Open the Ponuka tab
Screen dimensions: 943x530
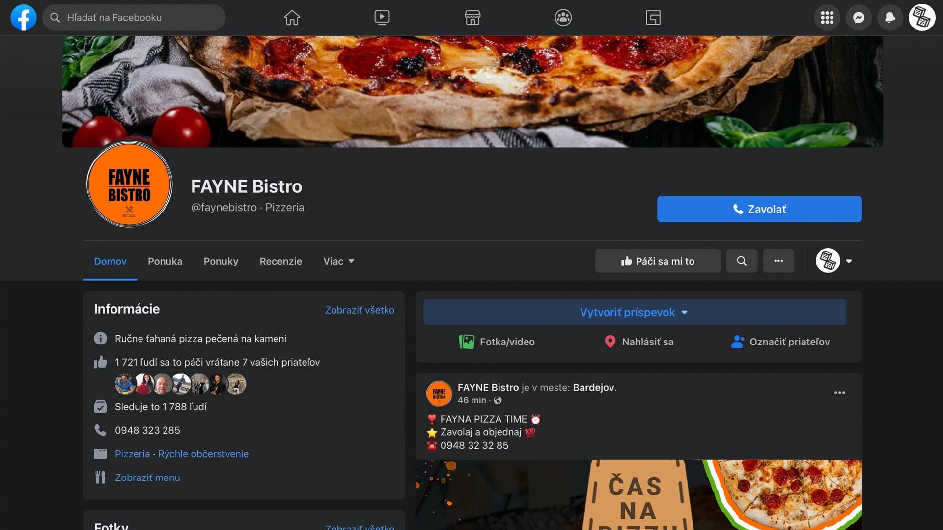tap(165, 261)
